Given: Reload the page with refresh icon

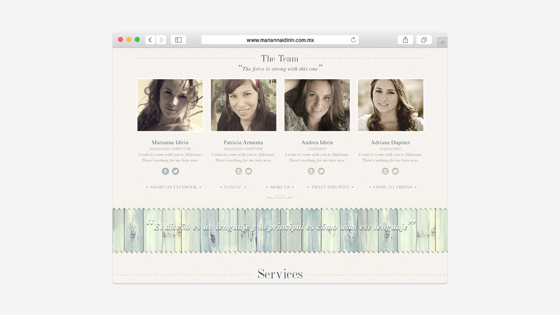Looking at the screenshot, I should point(353,40).
